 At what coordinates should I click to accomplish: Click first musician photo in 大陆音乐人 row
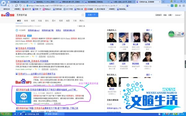(112, 37)
